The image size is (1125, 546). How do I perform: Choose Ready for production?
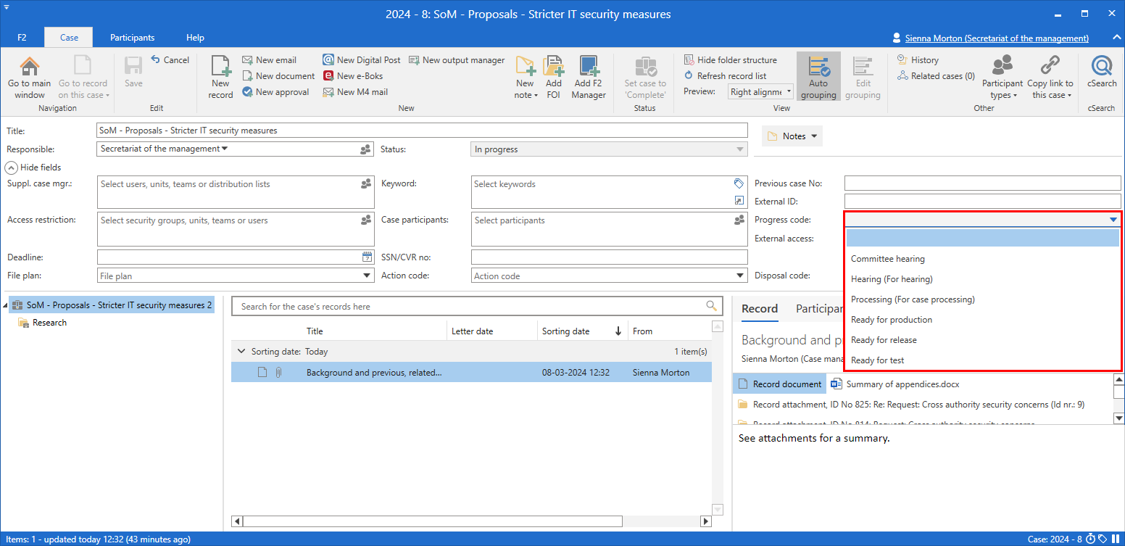[983, 320]
